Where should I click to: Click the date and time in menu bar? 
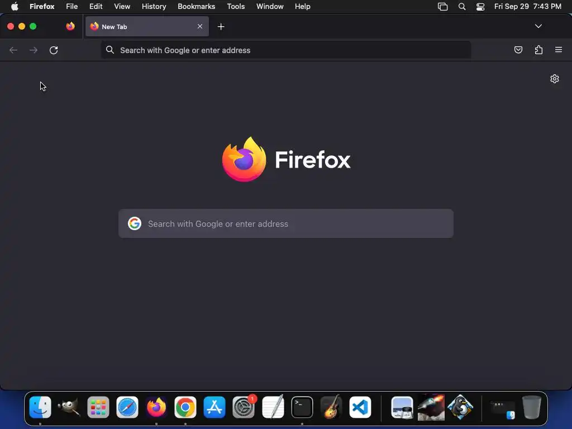click(527, 7)
